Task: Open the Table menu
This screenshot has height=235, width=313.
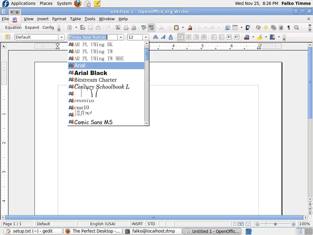Action: pos(75,19)
